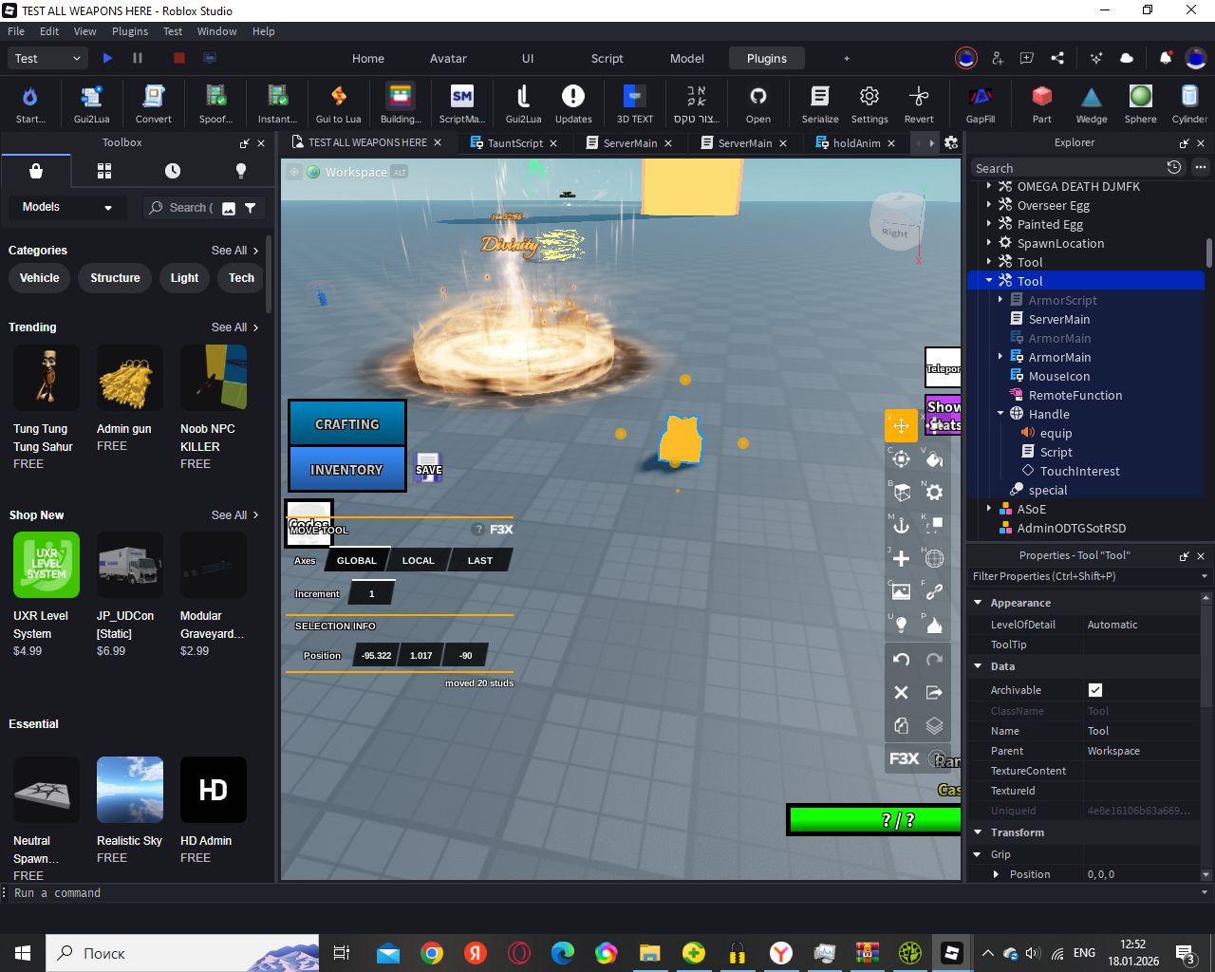Open the notifications bell in the top bar
The image size is (1215, 972).
(1166, 58)
